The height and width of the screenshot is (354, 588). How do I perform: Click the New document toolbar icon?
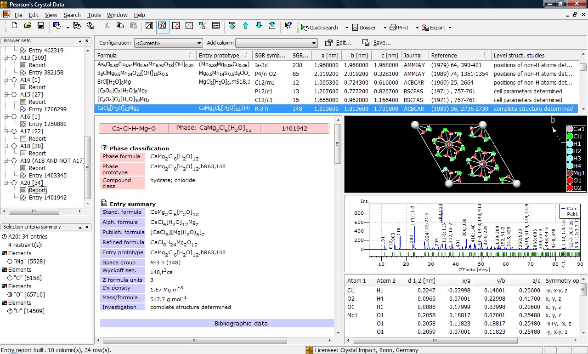pos(14,26)
